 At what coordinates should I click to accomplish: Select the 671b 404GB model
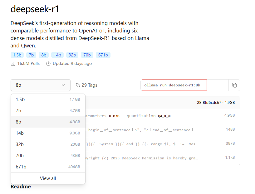click(48, 167)
